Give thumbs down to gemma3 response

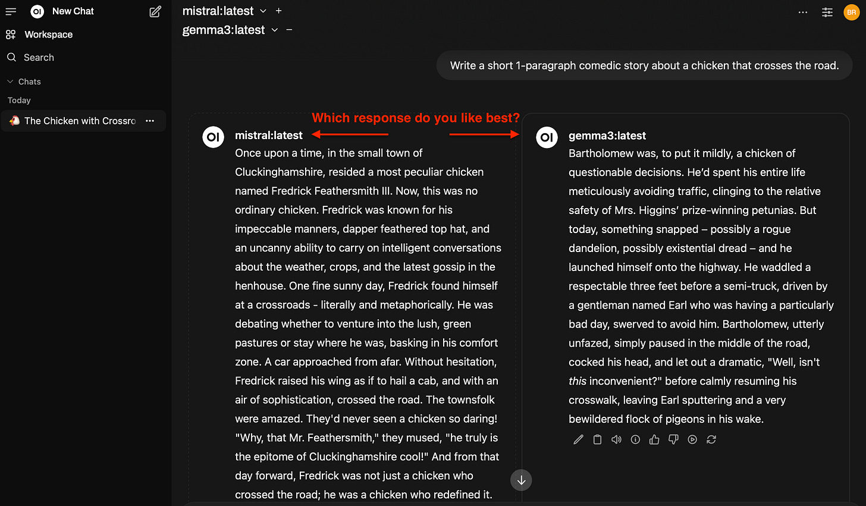coord(673,439)
